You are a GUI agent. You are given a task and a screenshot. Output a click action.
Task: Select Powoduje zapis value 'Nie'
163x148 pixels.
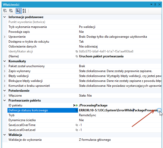[81, 32]
